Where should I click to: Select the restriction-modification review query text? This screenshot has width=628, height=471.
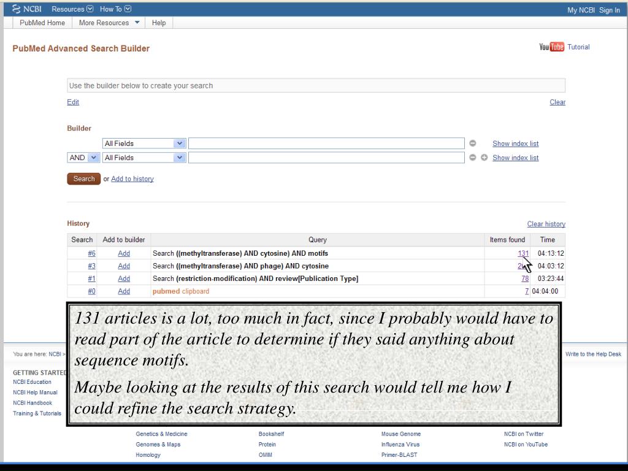(256, 278)
